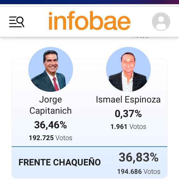Select the Jorge Capitanich candidate name

point(51,105)
